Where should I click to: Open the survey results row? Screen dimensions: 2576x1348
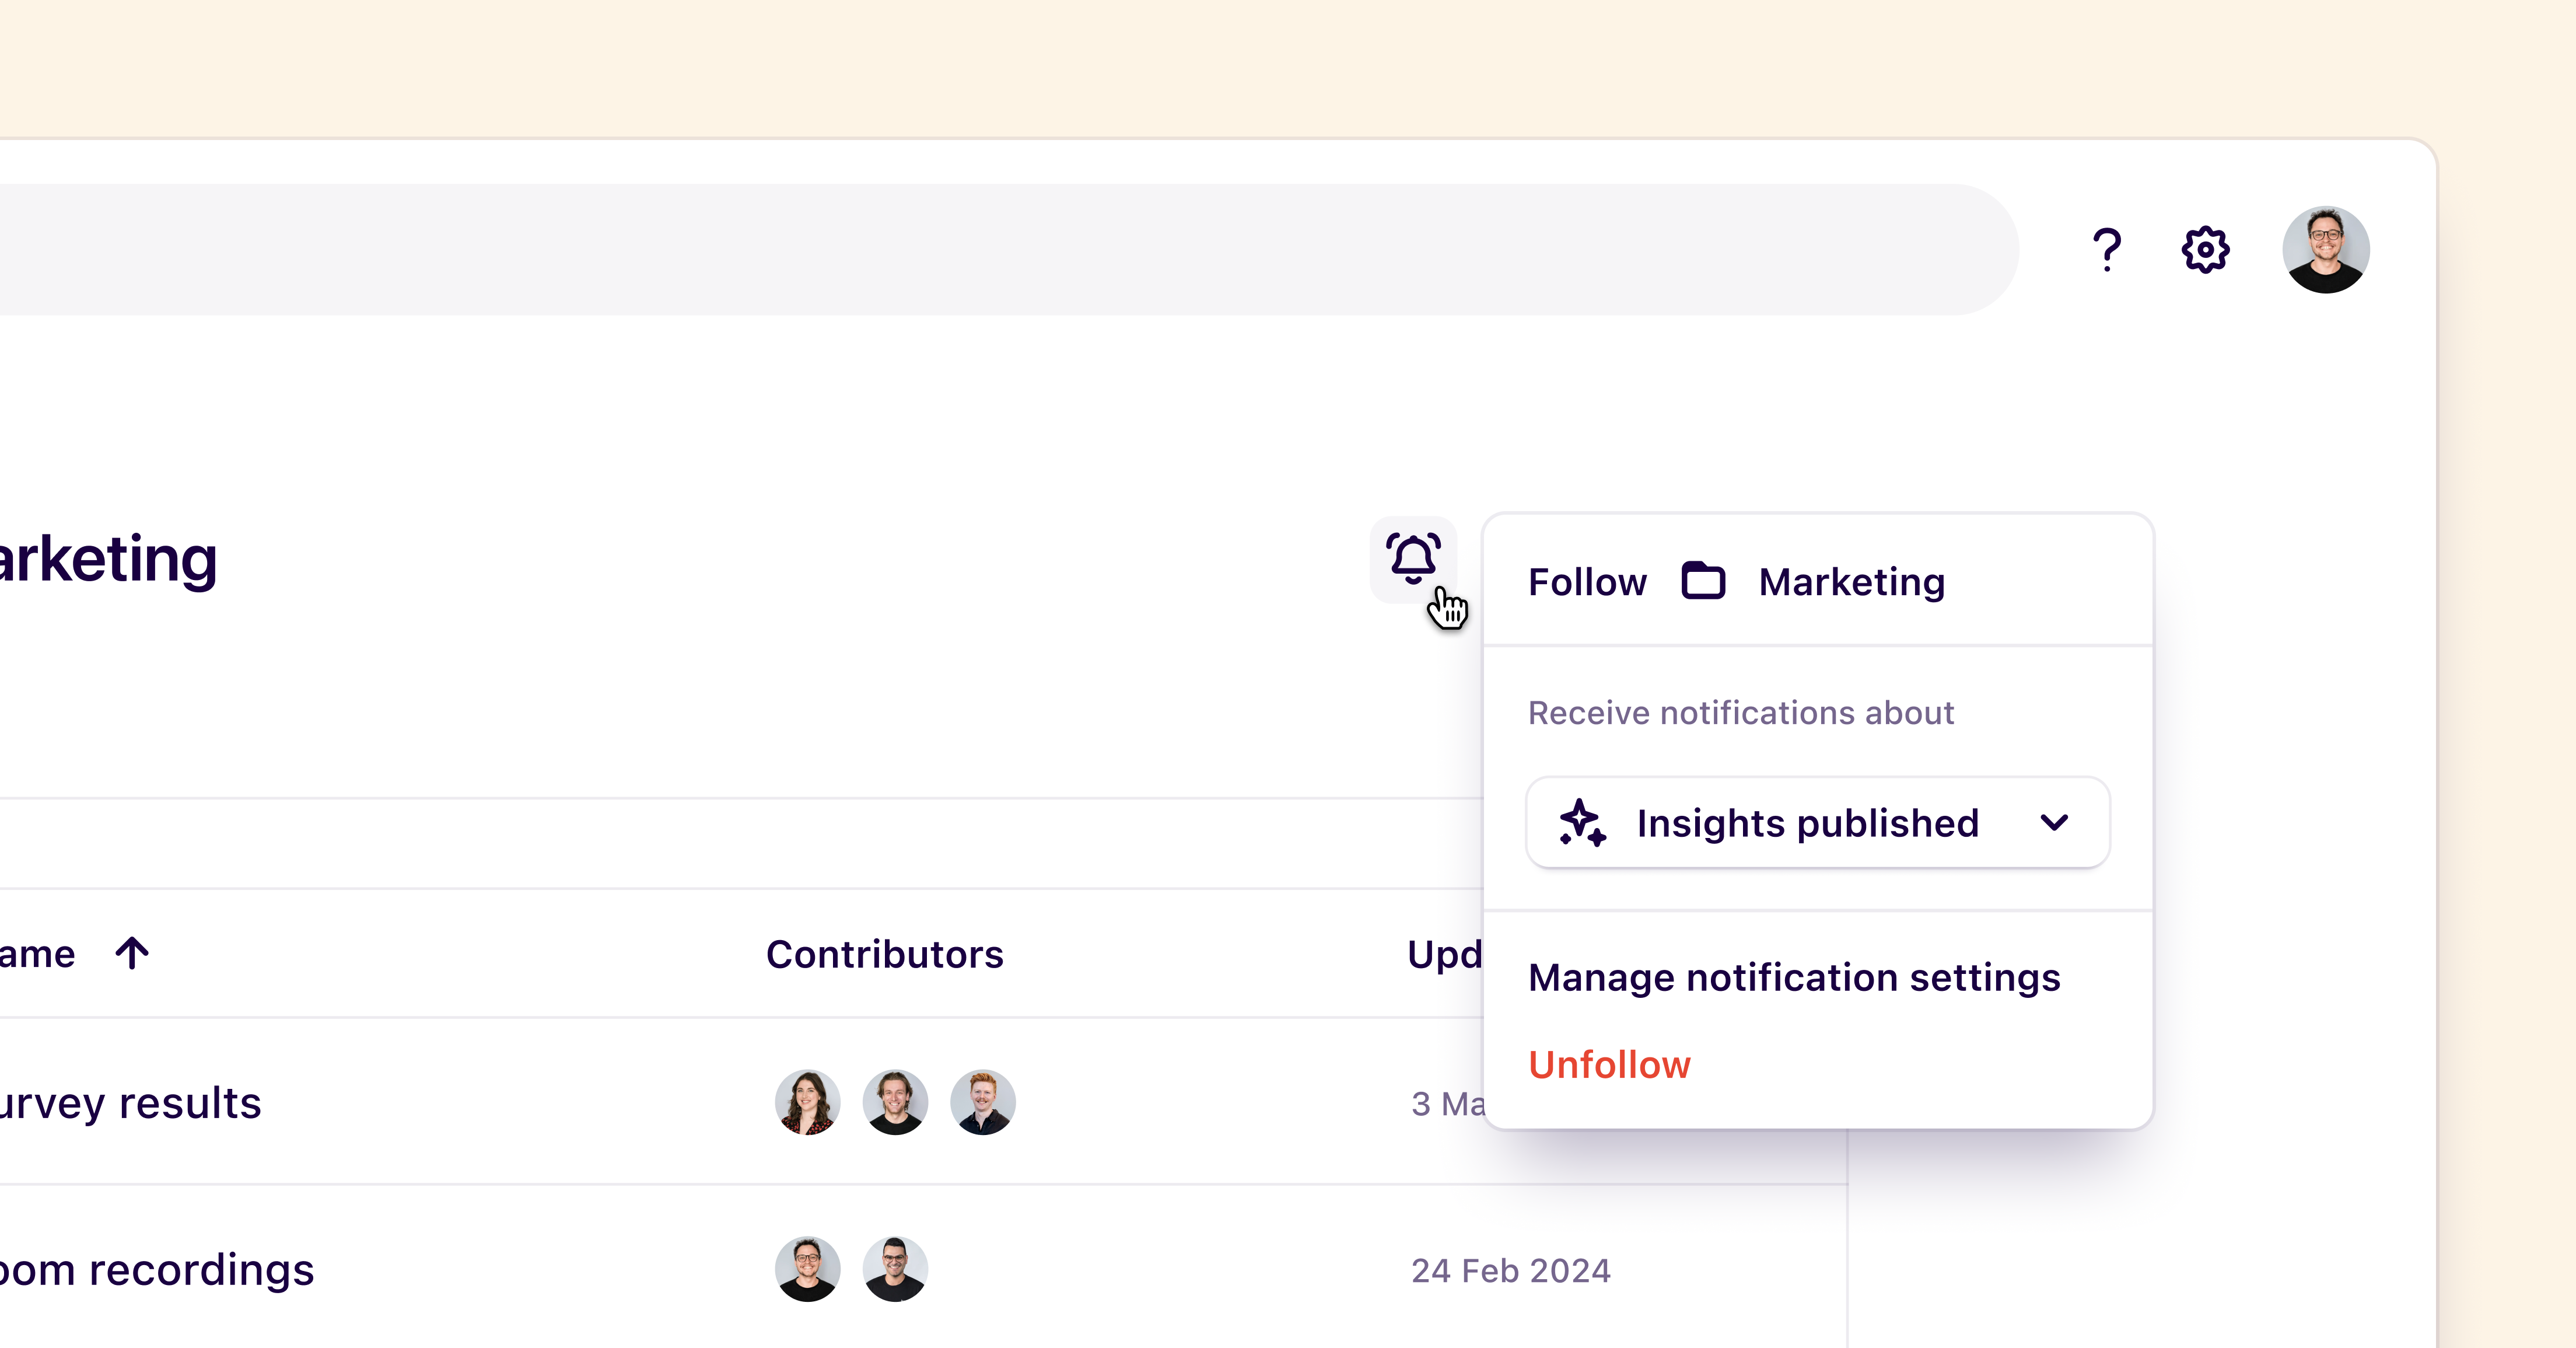click(x=130, y=1103)
